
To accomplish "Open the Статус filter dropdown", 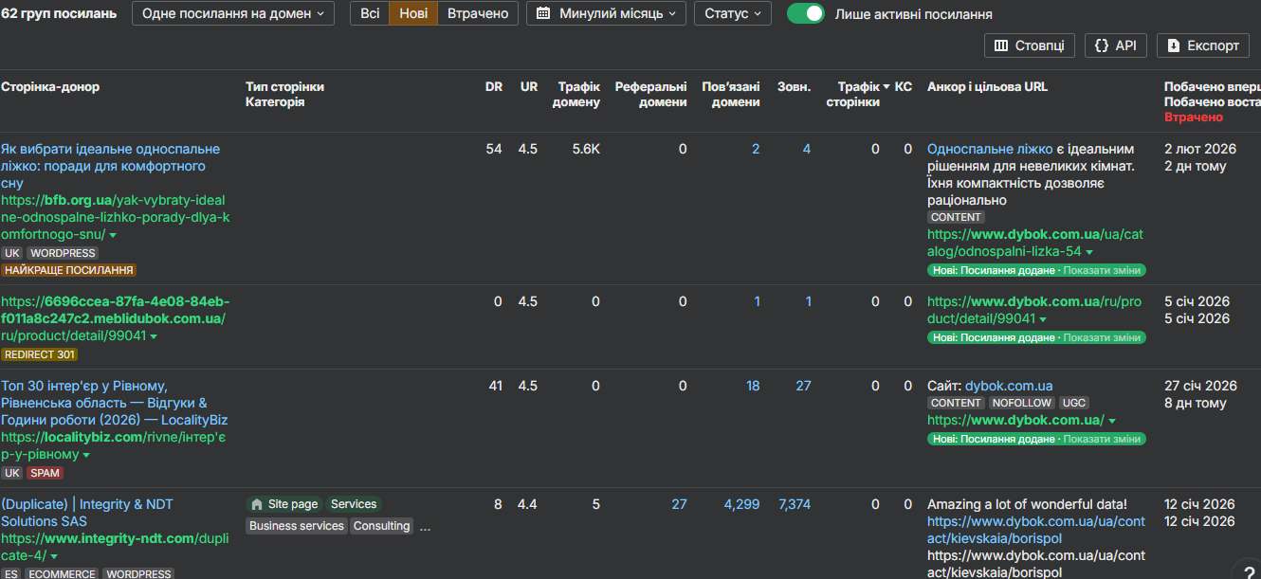I will pyautogui.click(x=732, y=14).
